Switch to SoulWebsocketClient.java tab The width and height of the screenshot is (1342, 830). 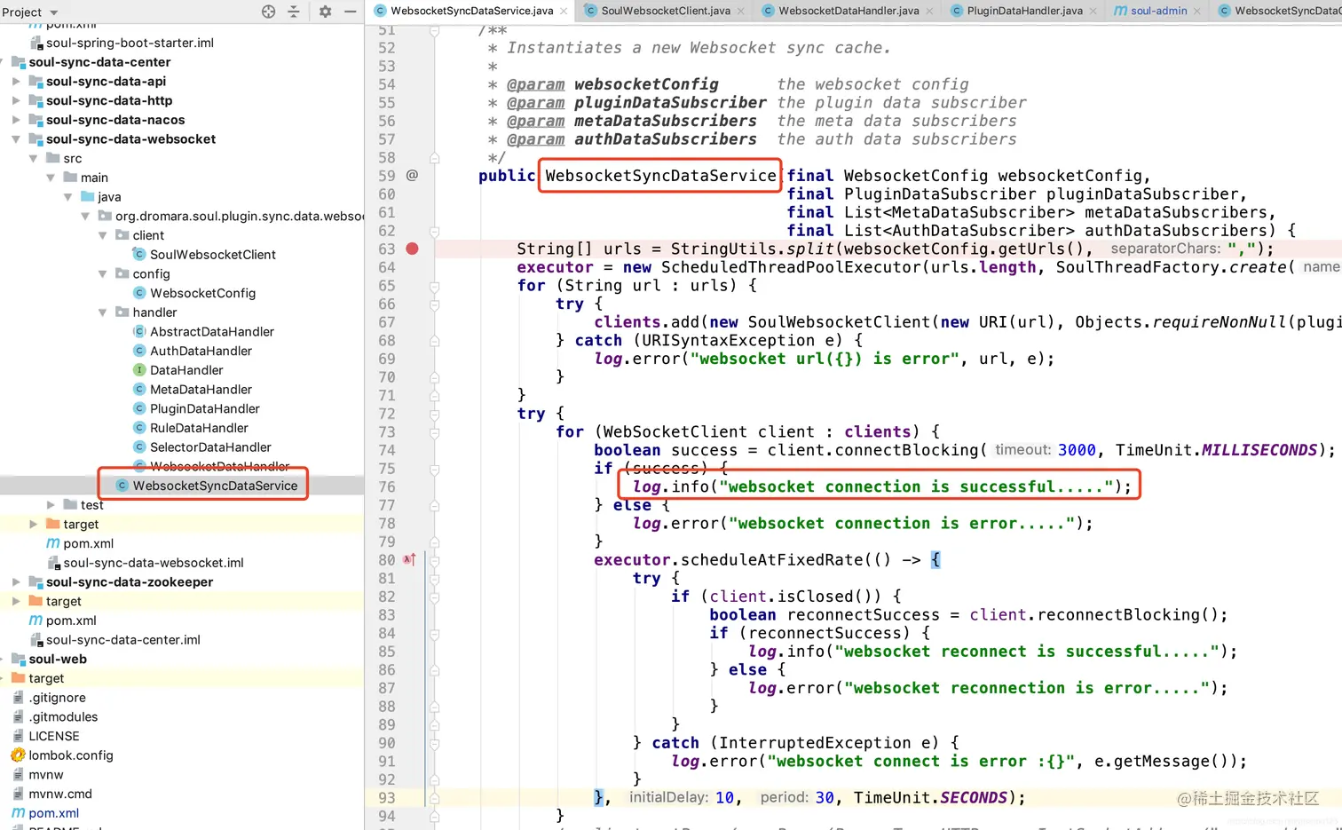(x=665, y=11)
